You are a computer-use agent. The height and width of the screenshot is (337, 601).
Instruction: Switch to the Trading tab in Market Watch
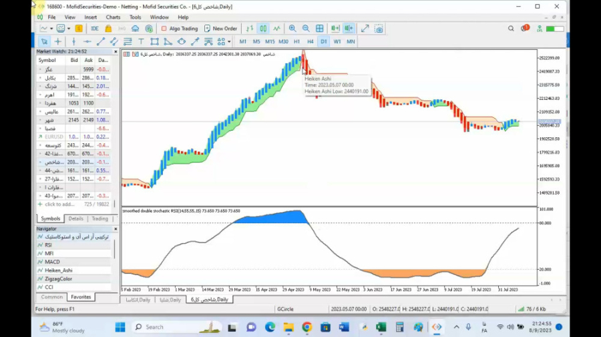pyautogui.click(x=99, y=218)
